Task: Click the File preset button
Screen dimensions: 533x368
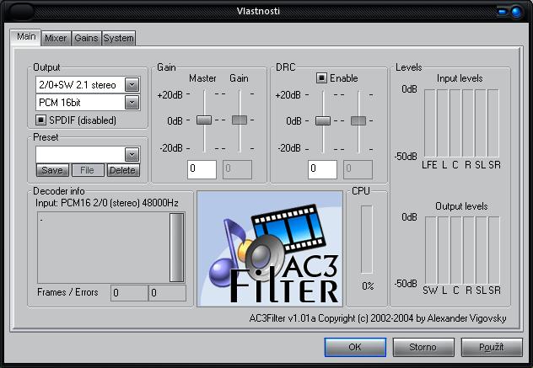Action: coord(87,170)
